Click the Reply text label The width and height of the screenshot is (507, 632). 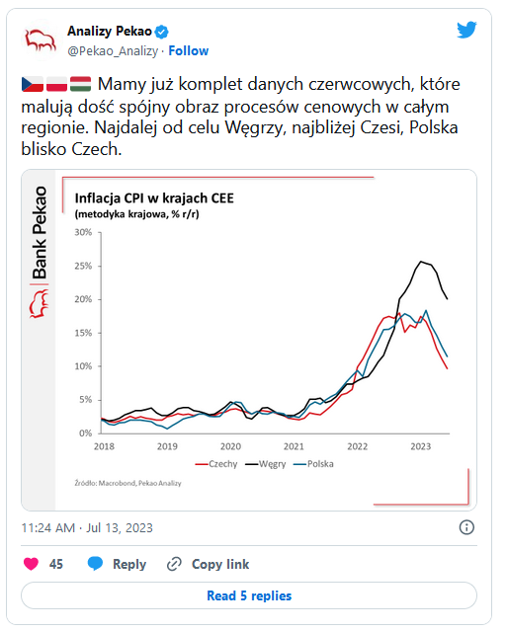tap(129, 564)
